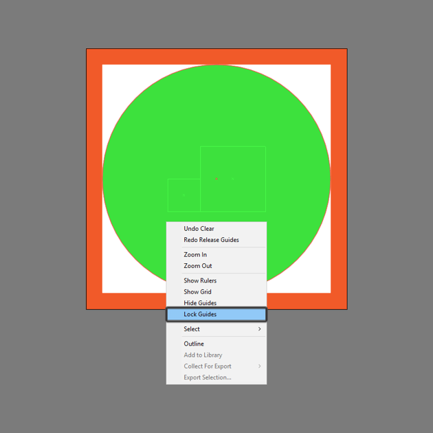Choose Show Grid option
The width and height of the screenshot is (433, 433).
point(216,291)
